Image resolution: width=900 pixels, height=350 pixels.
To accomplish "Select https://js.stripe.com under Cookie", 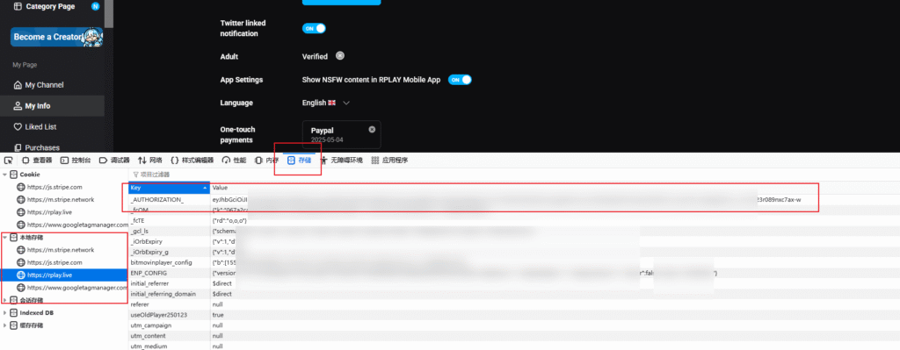I will coord(54,187).
